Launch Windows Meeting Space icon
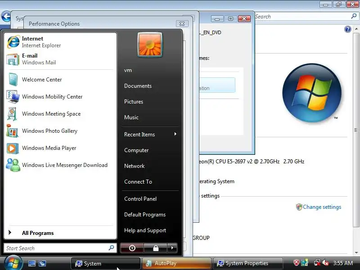Screen dimensions: 360x270 tap(13, 114)
